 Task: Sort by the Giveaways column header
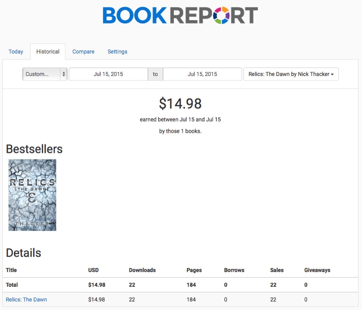tap(317, 270)
